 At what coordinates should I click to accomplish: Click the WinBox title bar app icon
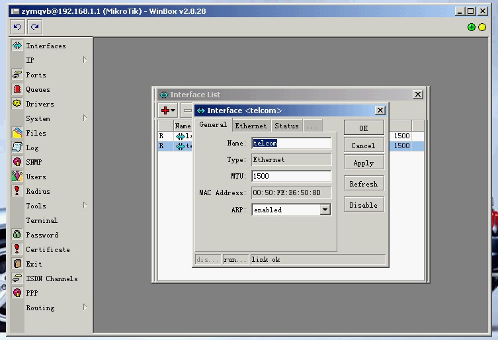pos(15,11)
